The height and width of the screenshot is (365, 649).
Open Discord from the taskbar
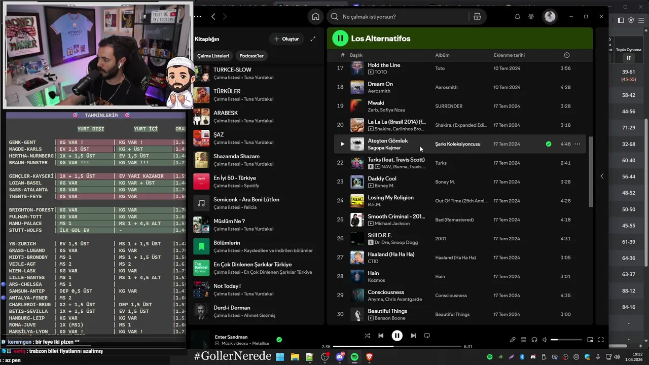[340, 357]
